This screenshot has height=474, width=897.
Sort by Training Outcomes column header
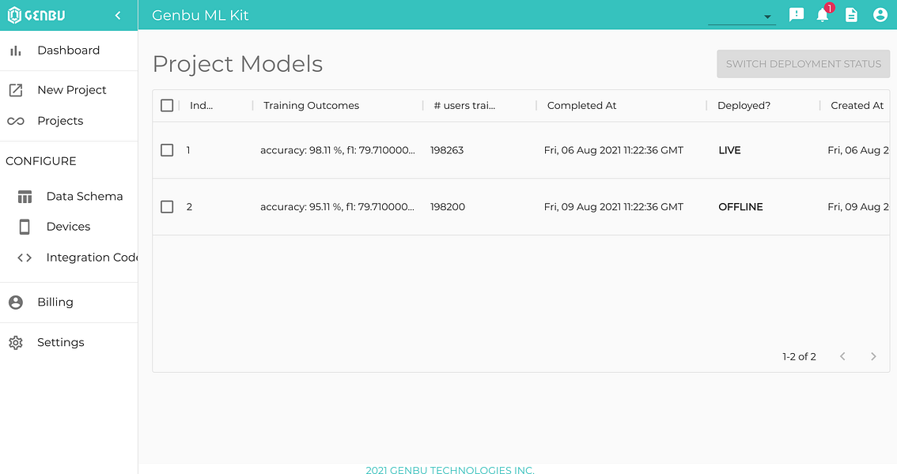[311, 105]
